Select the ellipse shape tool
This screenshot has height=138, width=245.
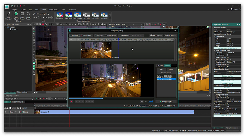tap(34, 43)
